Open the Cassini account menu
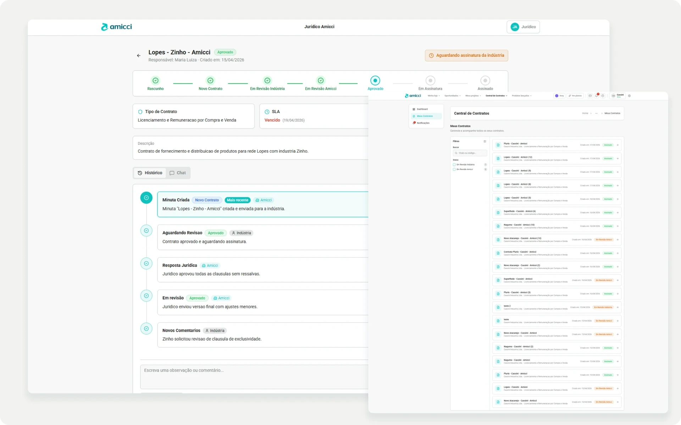The image size is (681, 425). coord(618,96)
